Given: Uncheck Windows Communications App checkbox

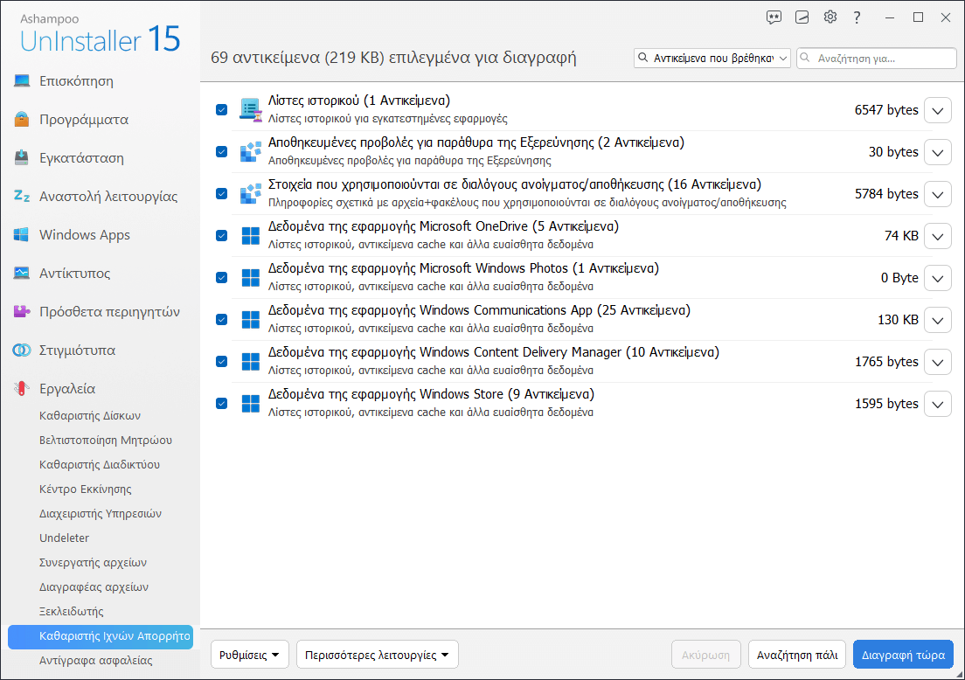Looking at the screenshot, I should point(221,319).
